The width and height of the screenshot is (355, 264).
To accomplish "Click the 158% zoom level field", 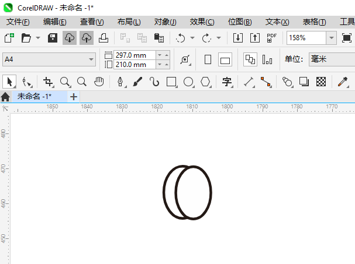I will tap(306, 38).
